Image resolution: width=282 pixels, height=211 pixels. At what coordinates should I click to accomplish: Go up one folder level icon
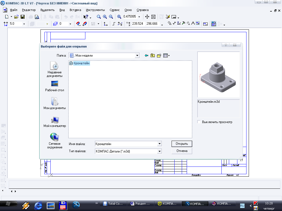(x=153, y=55)
